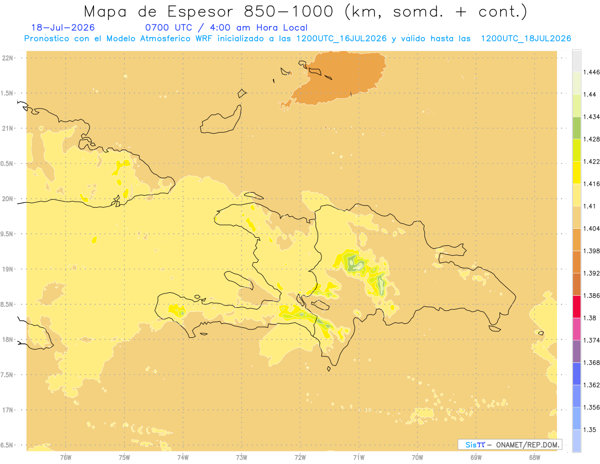
Task: Click legend value '1.374'
Action: click(591, 340)
